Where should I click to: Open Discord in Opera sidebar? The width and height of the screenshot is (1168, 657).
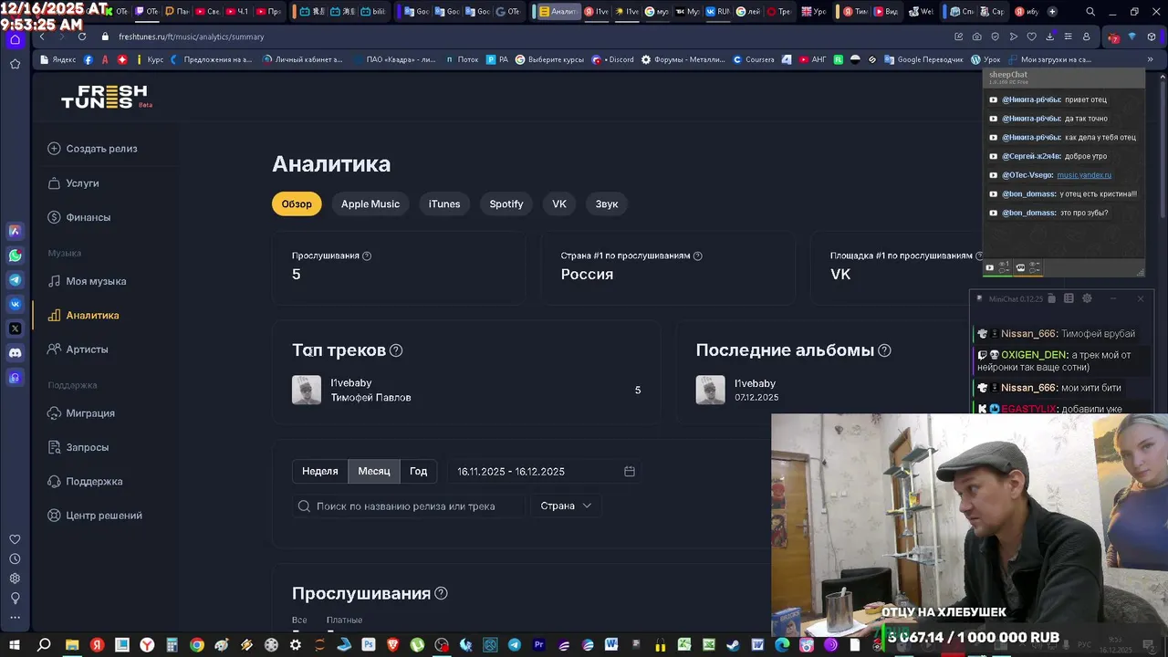(16, 352)
